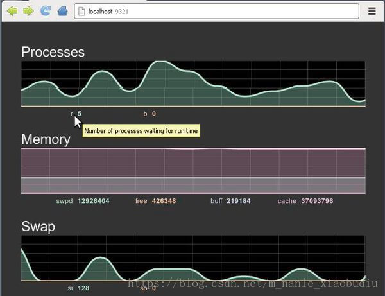Click the 'r' label under Processes
385x296 pixels.
tap(72, 114)
